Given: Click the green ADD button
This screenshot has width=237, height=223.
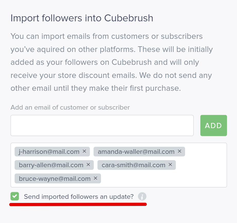Looking at the screenshot, I should (x=214, y=126).
